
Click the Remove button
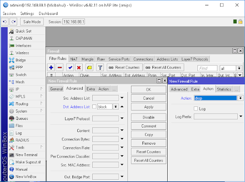pyautogui.click(x=149, y=143)
